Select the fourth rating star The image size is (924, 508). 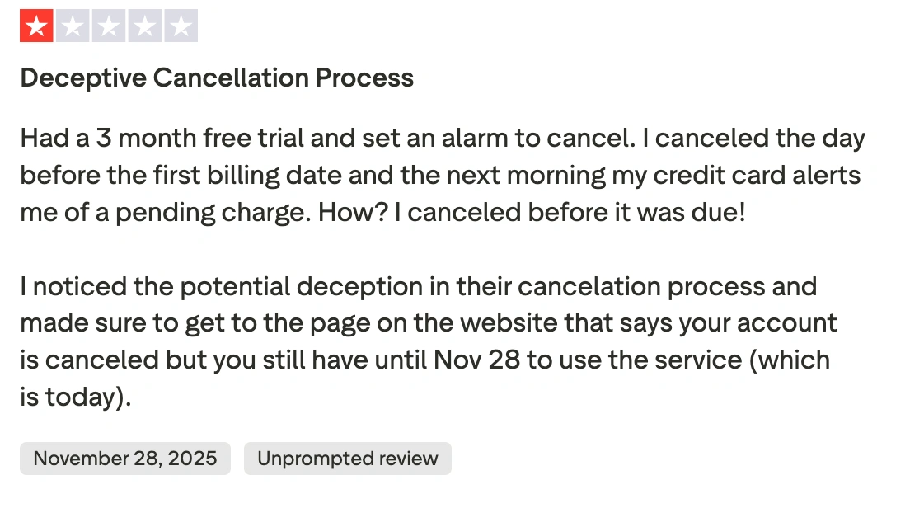[x=144, y=26]
